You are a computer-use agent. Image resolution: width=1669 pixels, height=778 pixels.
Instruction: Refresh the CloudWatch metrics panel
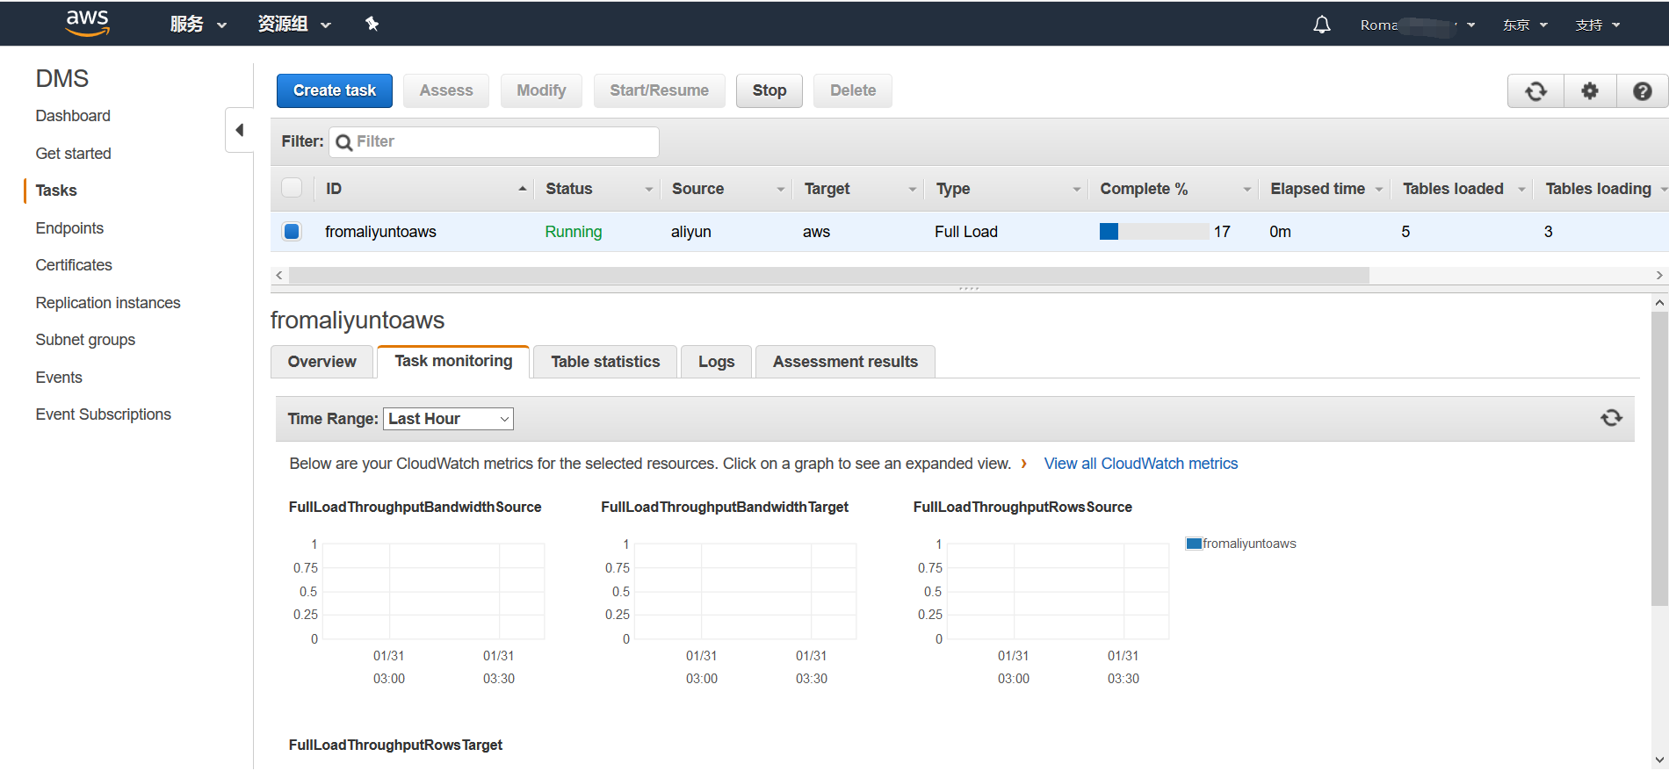coord(1611,418)
